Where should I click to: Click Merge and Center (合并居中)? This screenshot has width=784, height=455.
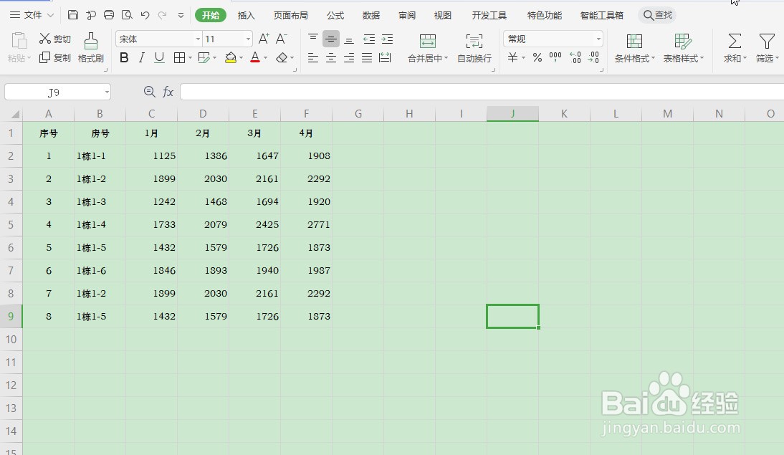click(x=428, y=48)
